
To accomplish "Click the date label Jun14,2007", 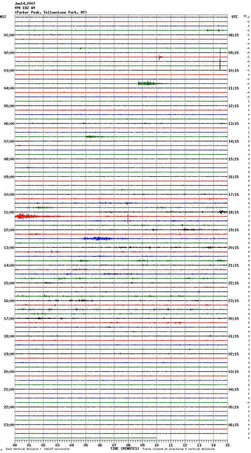I will (x=25, y=4).
